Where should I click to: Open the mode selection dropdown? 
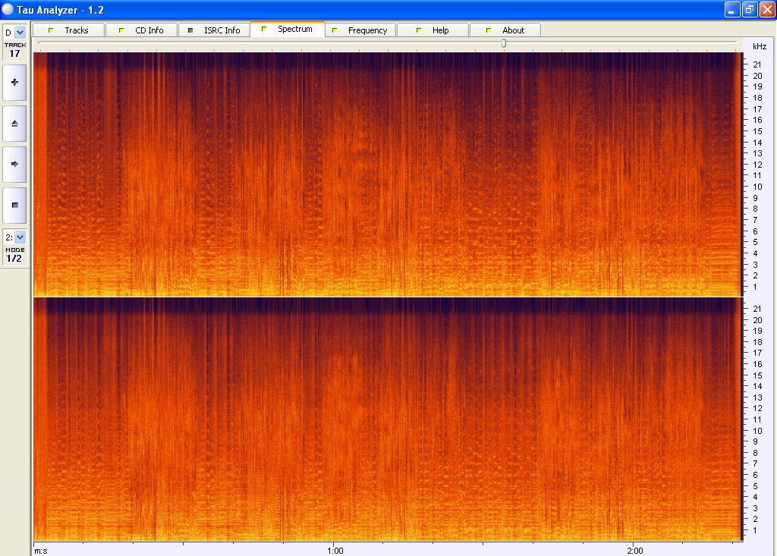20,237
